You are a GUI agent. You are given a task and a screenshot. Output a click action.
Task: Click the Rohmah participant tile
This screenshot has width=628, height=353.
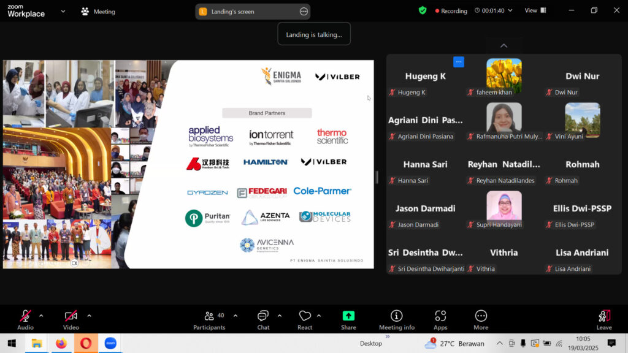coord(583,165)
